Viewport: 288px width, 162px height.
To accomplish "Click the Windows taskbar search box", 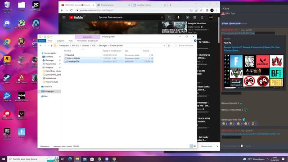I will point(33,159).
